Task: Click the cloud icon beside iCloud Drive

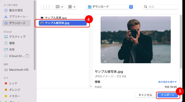Action: [6, 56]
